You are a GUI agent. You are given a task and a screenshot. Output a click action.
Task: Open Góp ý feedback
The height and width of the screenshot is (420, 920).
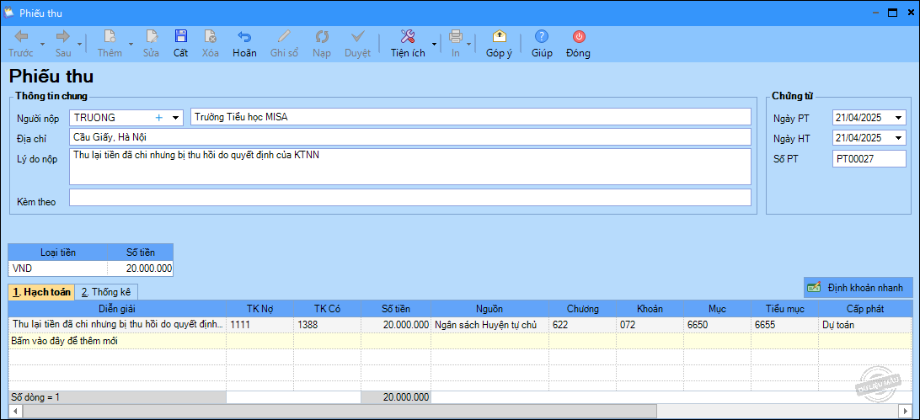500,44
